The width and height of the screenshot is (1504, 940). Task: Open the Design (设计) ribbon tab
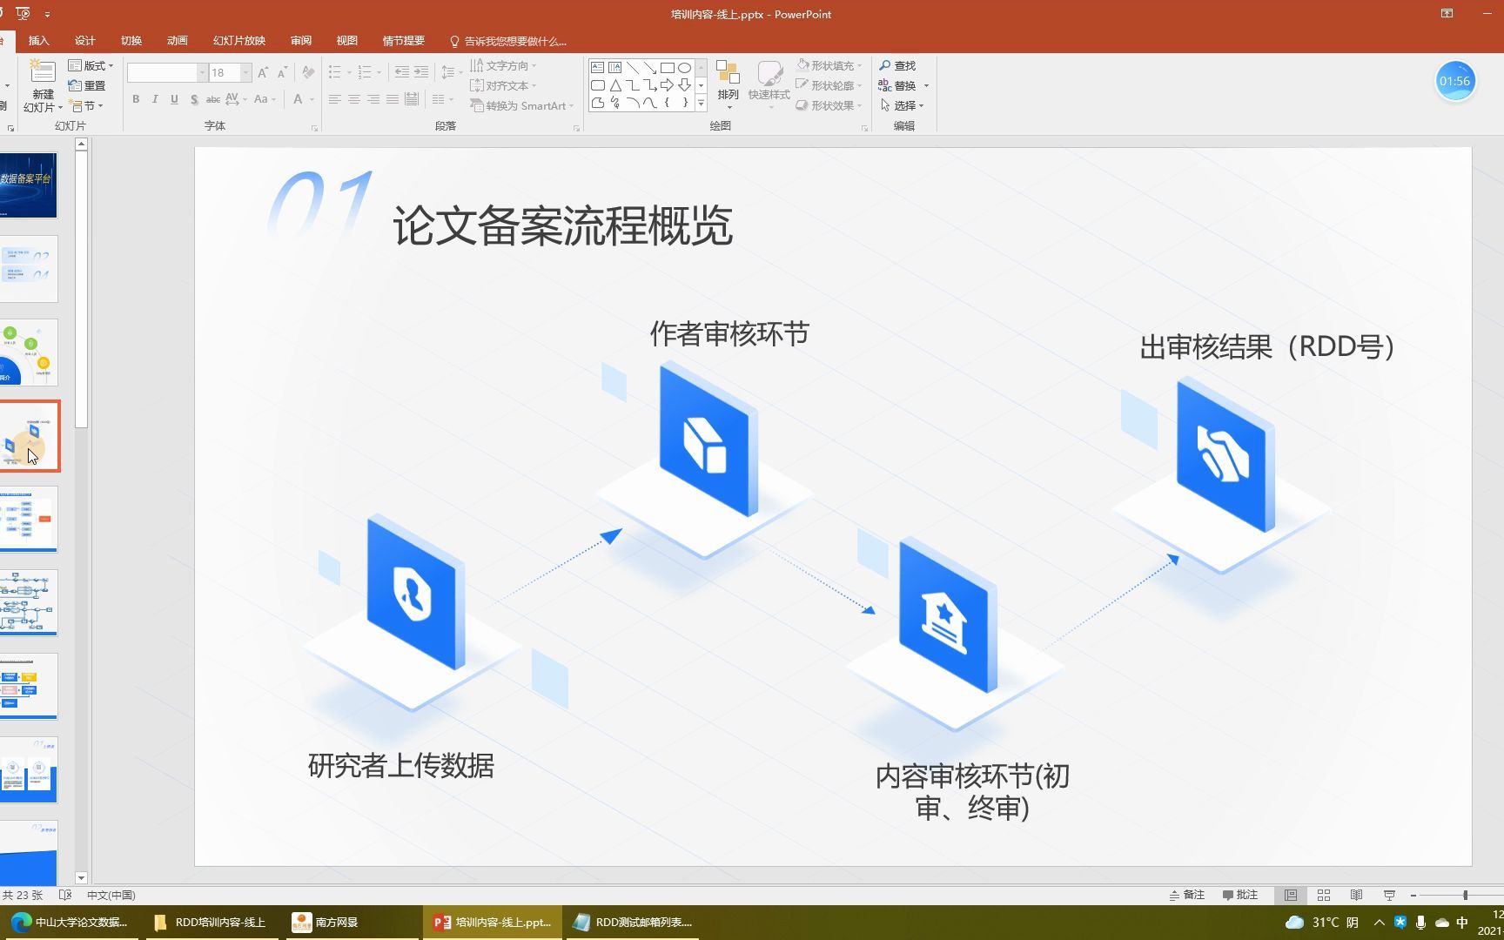pyautogui.click(x=84, y=41)
